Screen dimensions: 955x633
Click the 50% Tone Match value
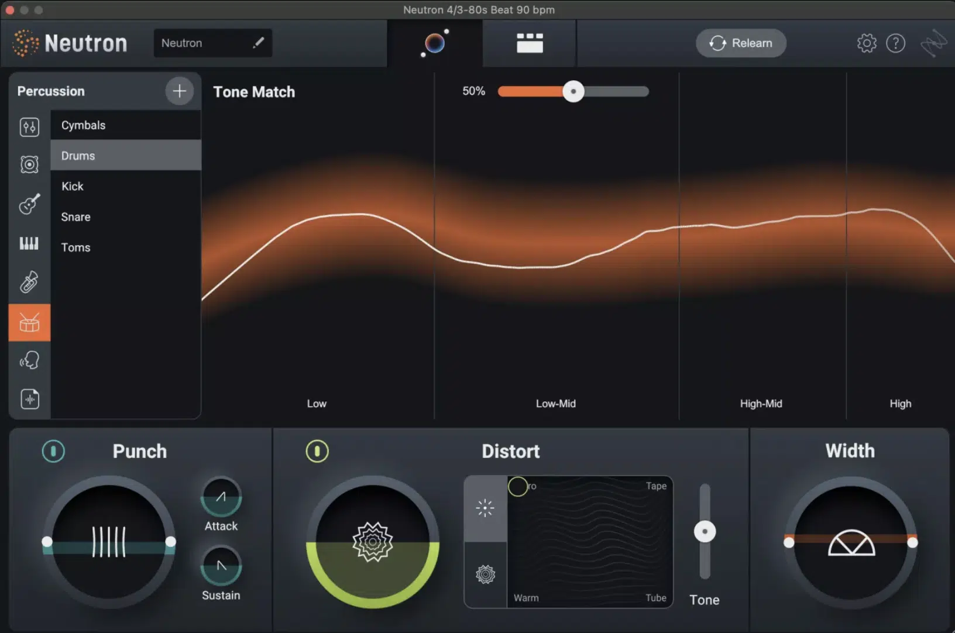point(473,91)
